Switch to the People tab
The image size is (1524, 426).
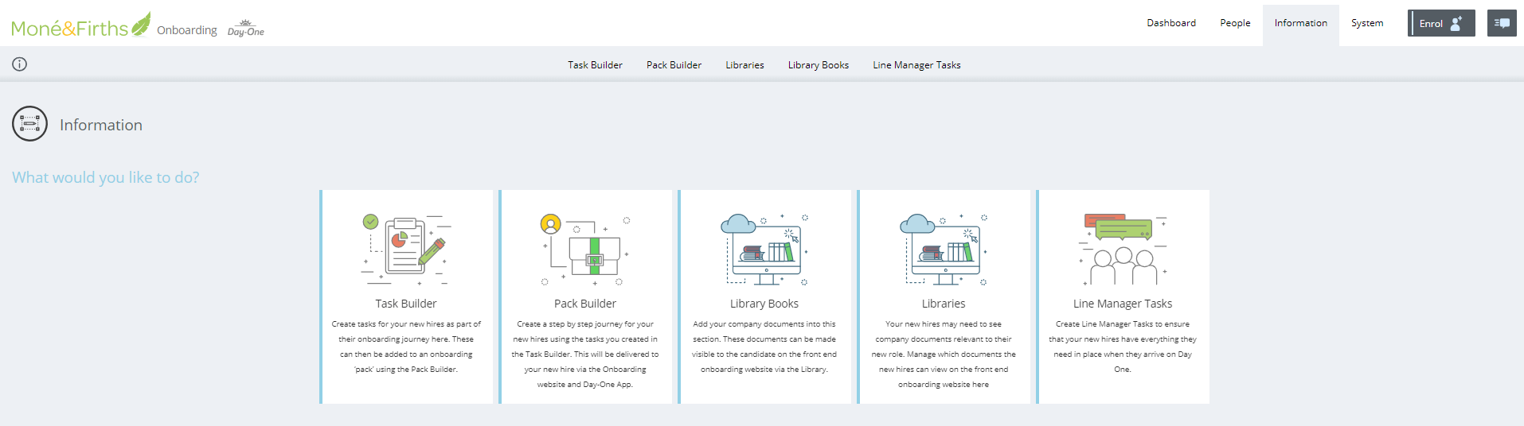[x=1235, y=23]
